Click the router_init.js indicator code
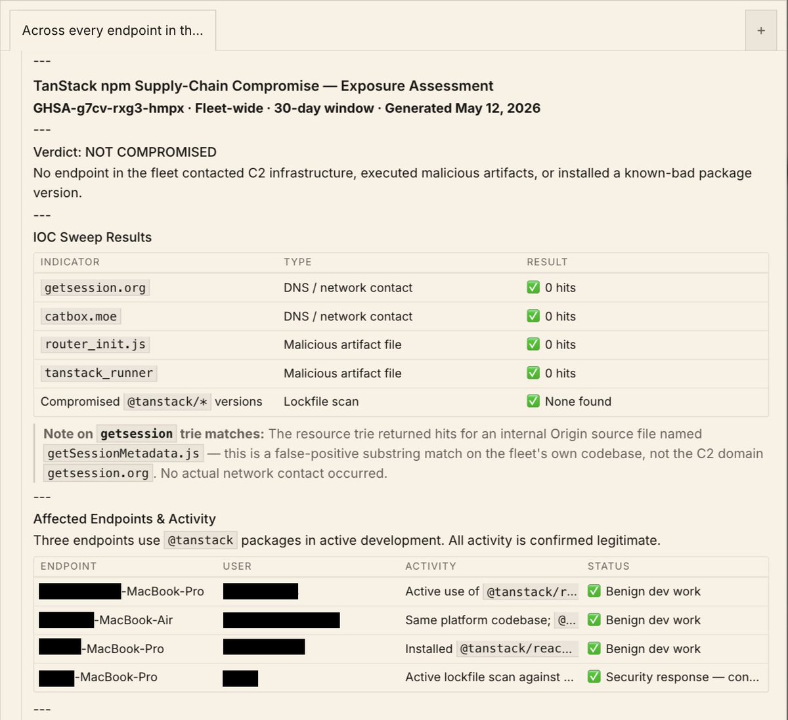788x720 pixels. (95, 345)
